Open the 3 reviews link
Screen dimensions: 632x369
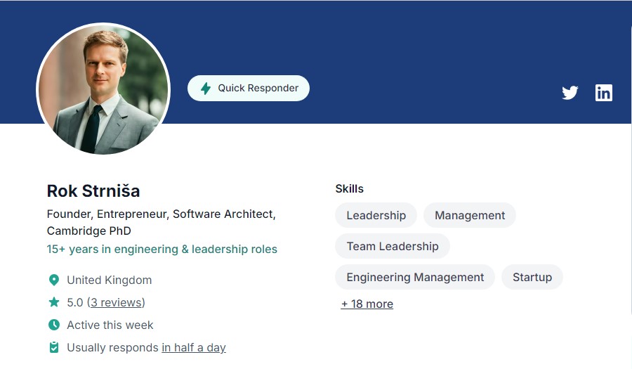click(116, 302)
